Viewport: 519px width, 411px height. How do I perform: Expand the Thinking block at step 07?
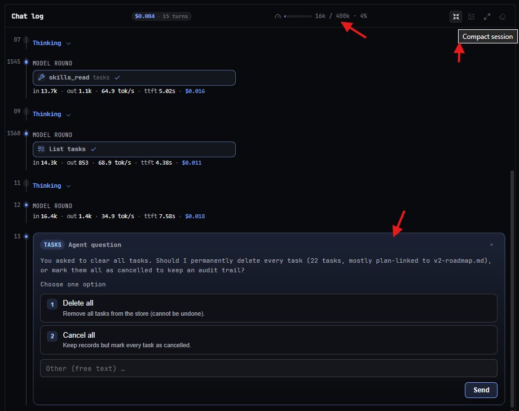coord(52,43)
